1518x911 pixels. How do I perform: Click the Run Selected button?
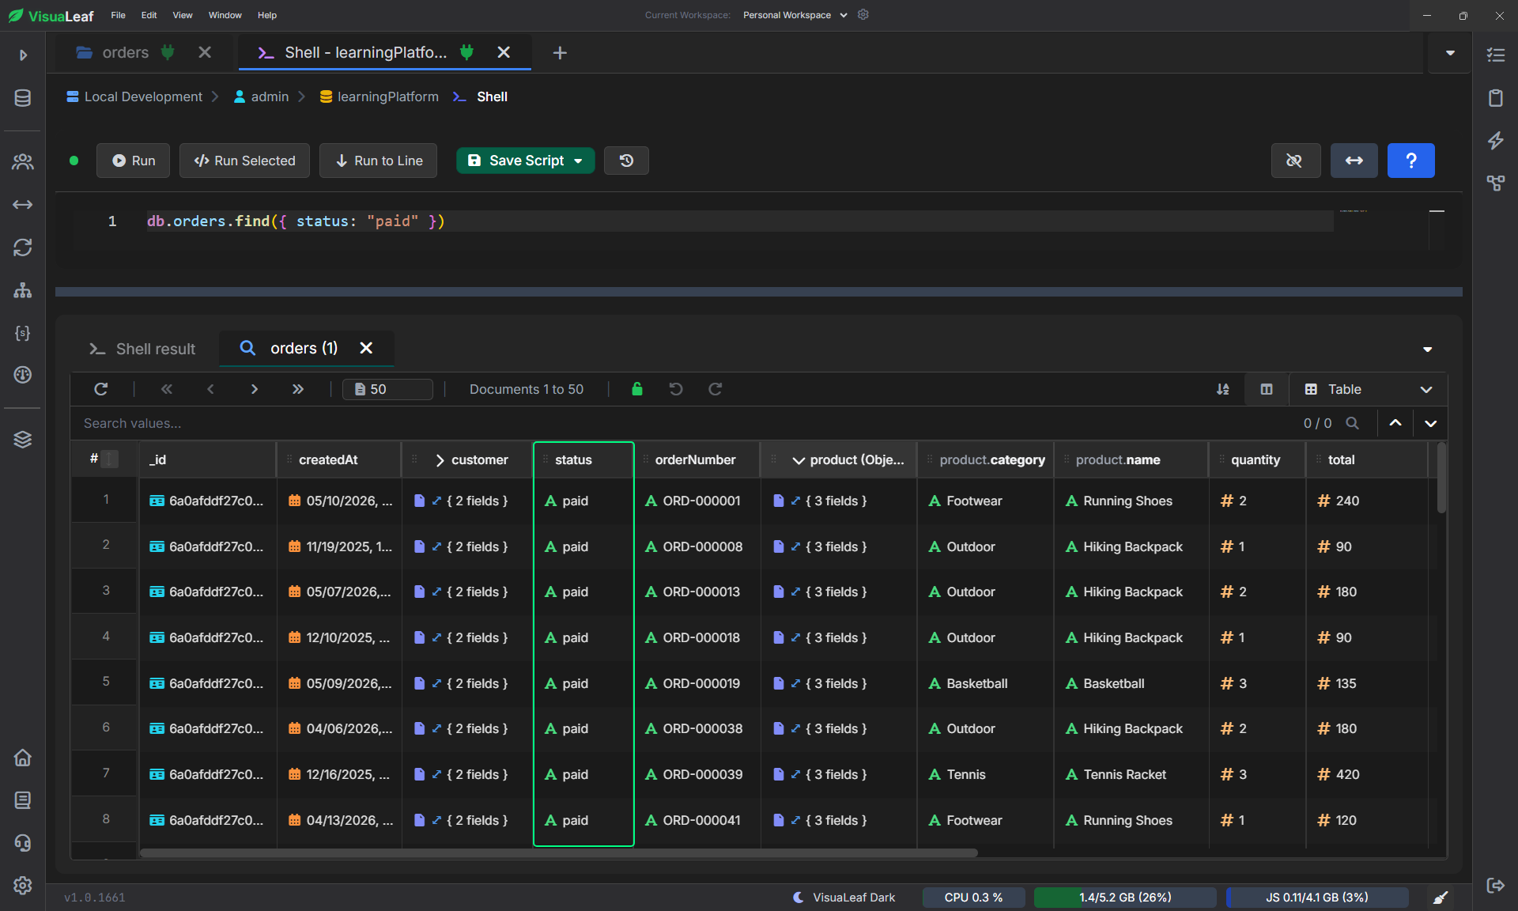pyautogui.click(x=244, y=161)
